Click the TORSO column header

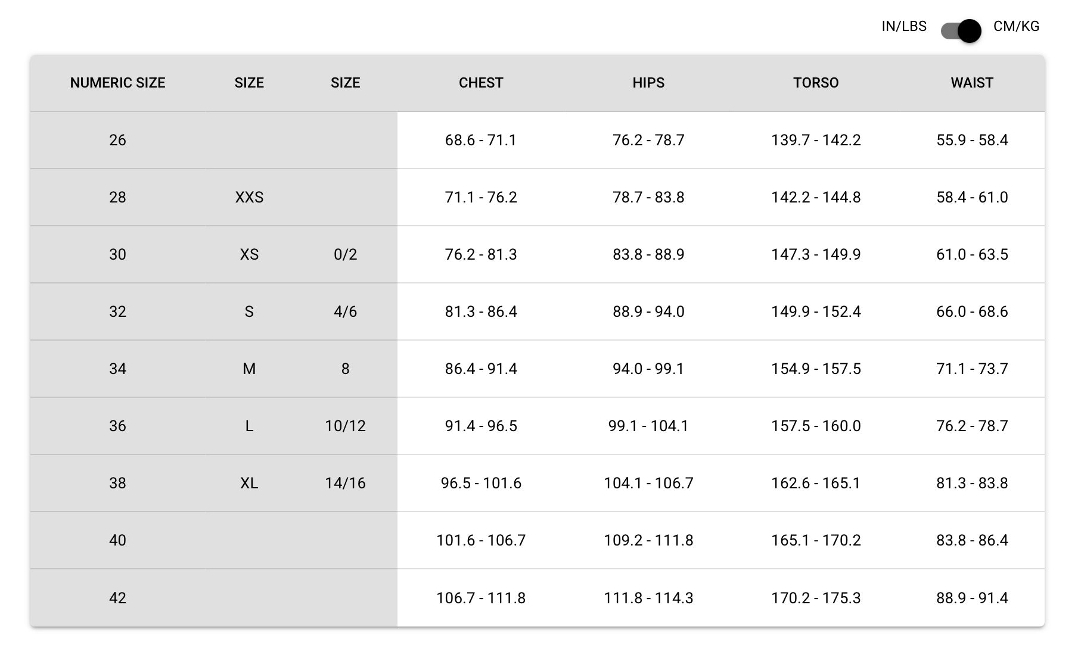(x=815, y=83)
